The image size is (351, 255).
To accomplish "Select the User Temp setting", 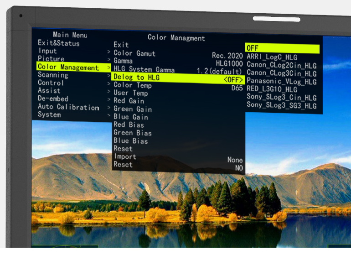I will click(x=131, y=93).
